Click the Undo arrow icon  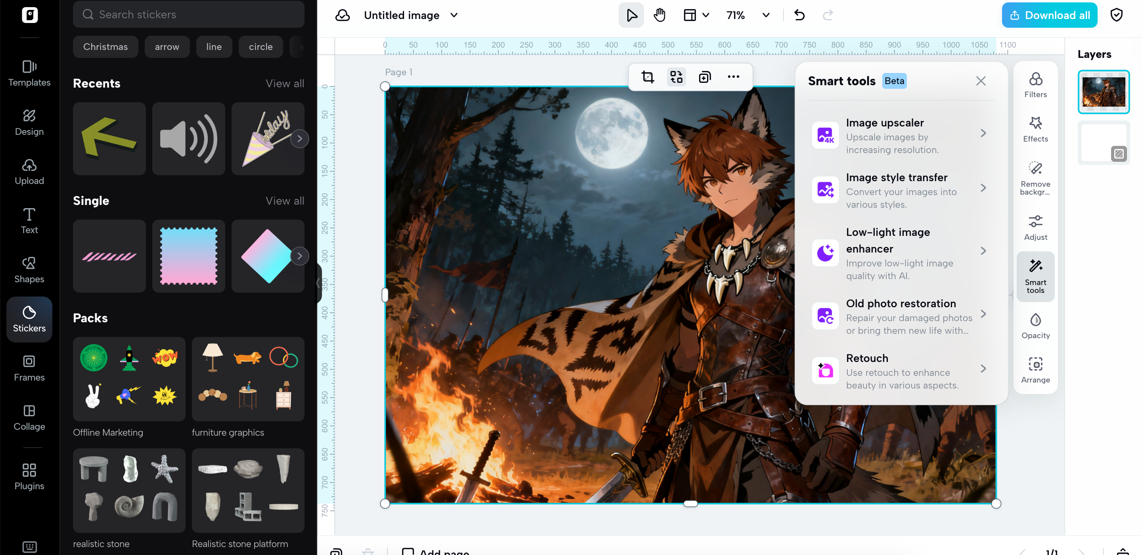tap(799, 15)
